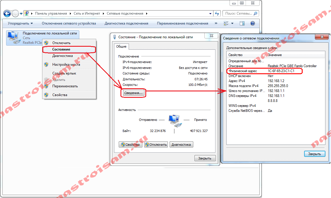Choose Состояние in the context menu
Viewport: 331px width, 198px height.
61,49
